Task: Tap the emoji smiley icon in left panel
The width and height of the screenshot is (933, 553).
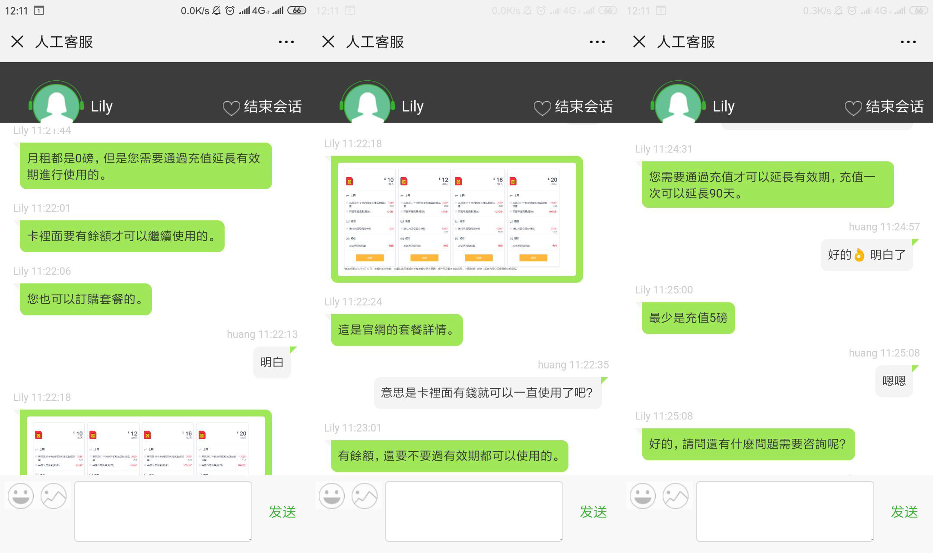Action: coord(21,496)
